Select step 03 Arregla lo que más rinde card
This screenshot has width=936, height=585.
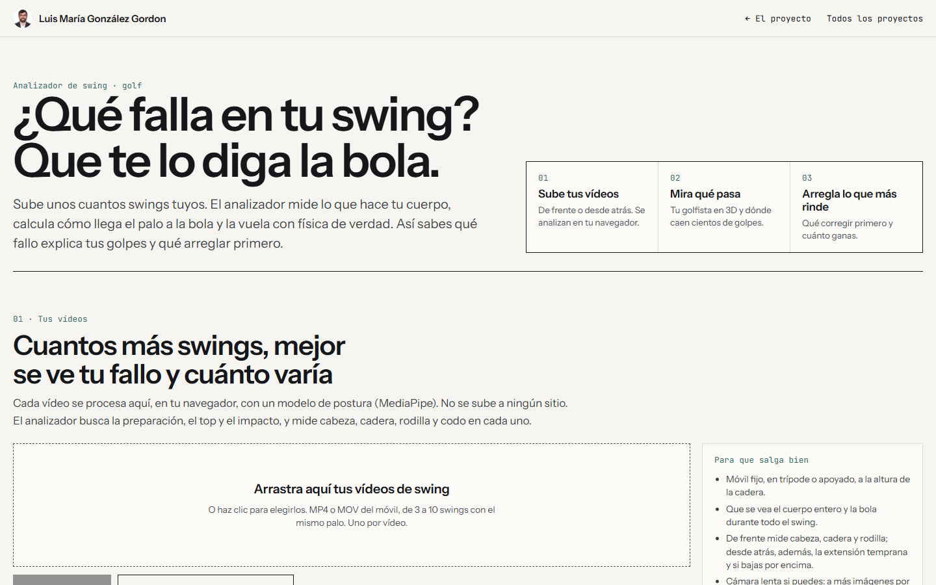click(x=856, y=207)
